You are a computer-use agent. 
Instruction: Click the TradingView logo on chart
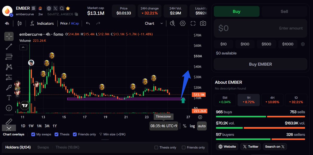(25, 106)
